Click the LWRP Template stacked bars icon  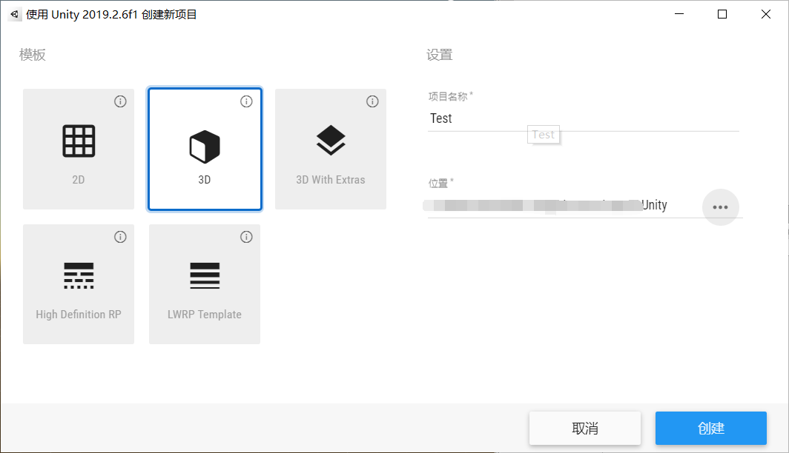pos(205,275)
